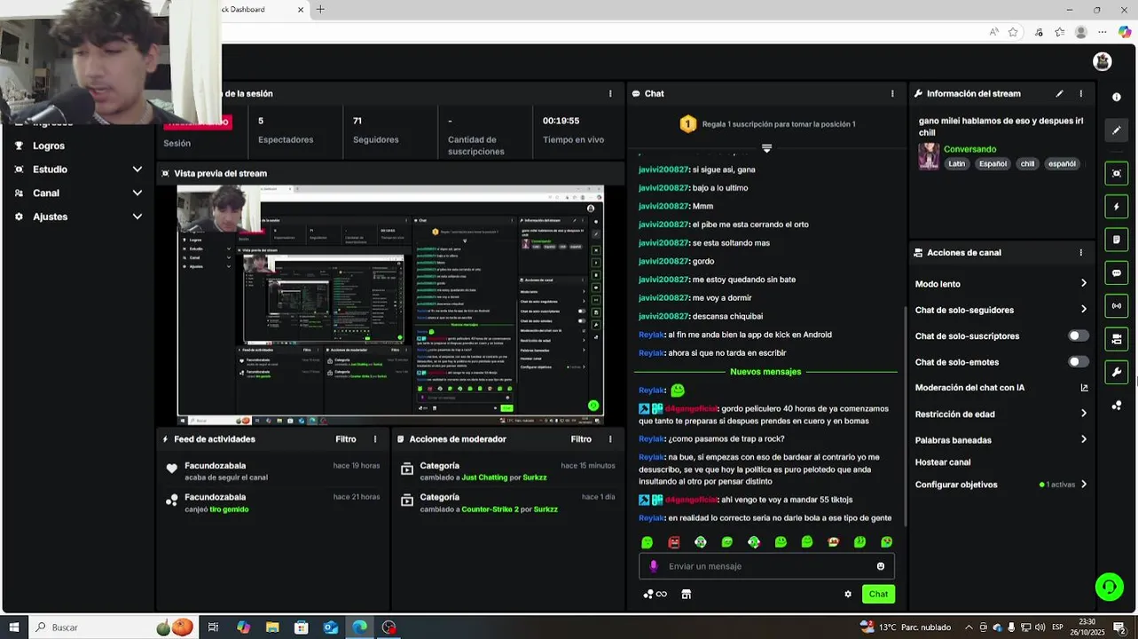Open Microsoft Edge from the taskbar
This screenshot has height=639, width=1138.
[359, 627]
